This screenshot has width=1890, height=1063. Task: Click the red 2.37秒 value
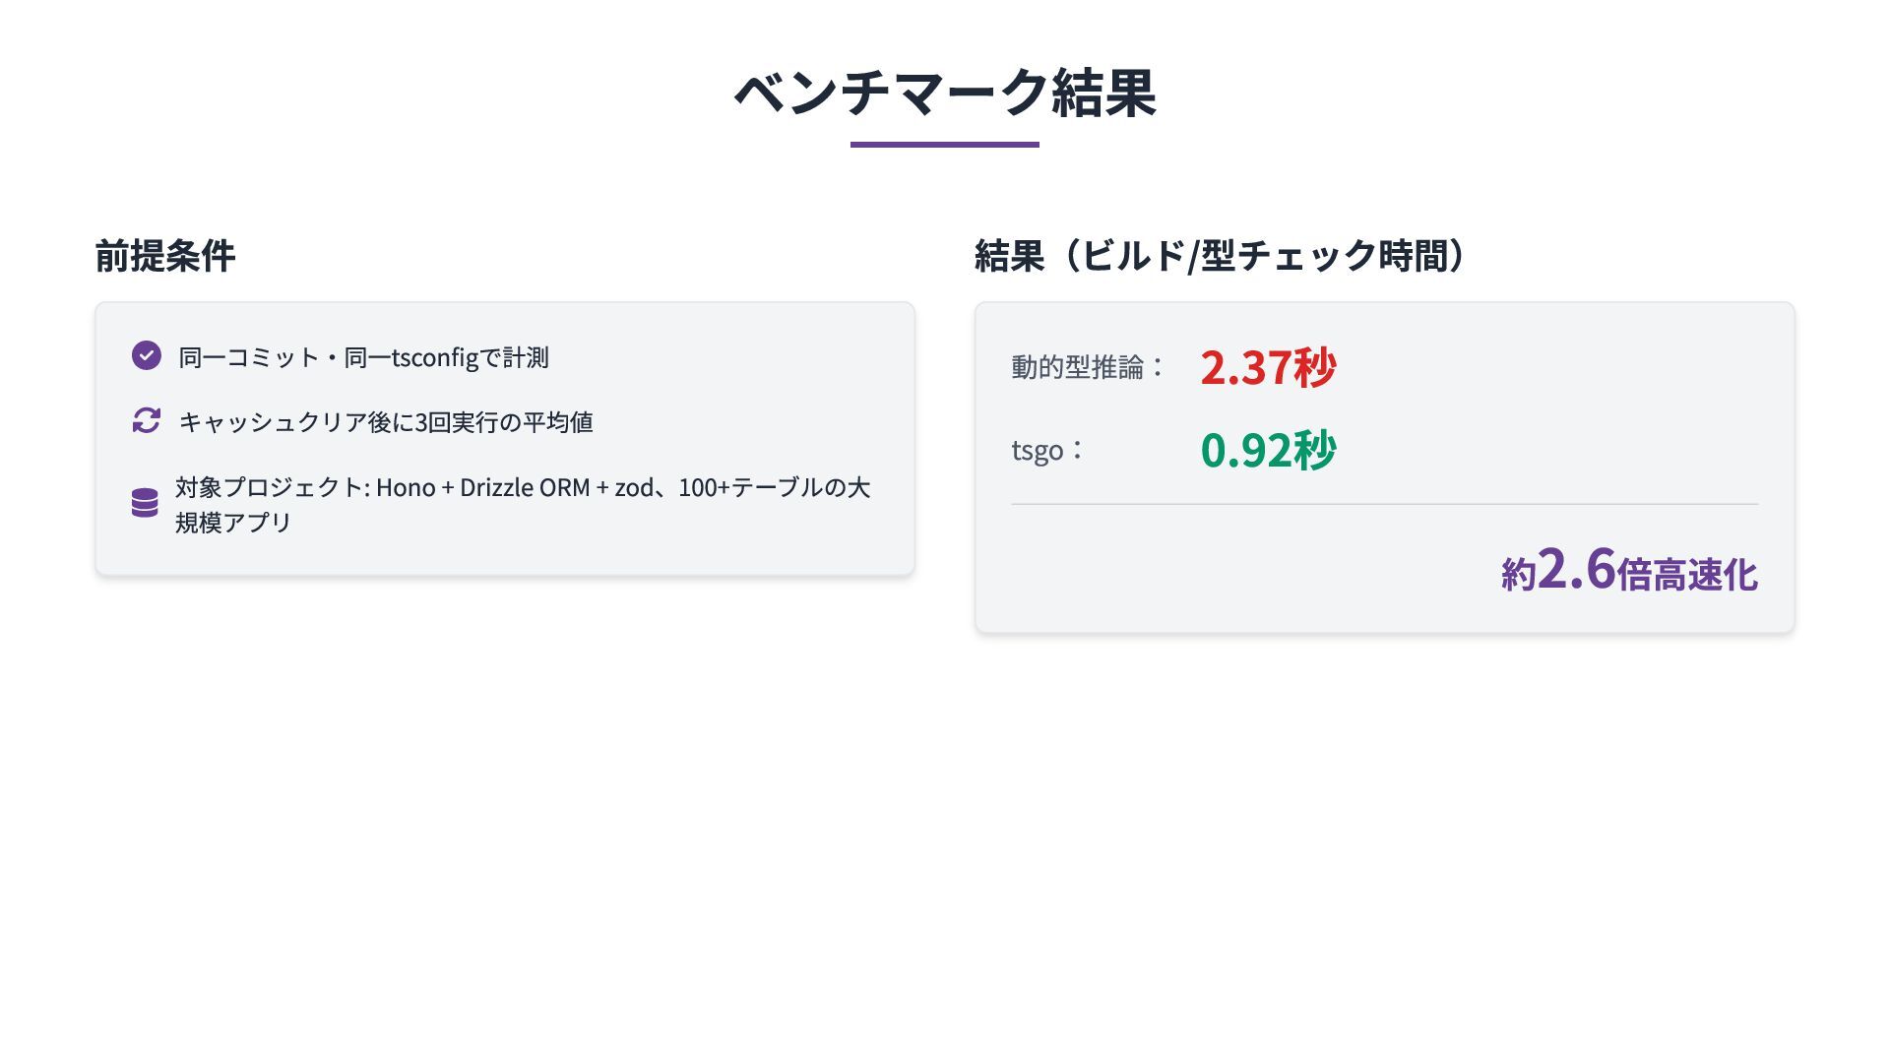point(1268,367)
